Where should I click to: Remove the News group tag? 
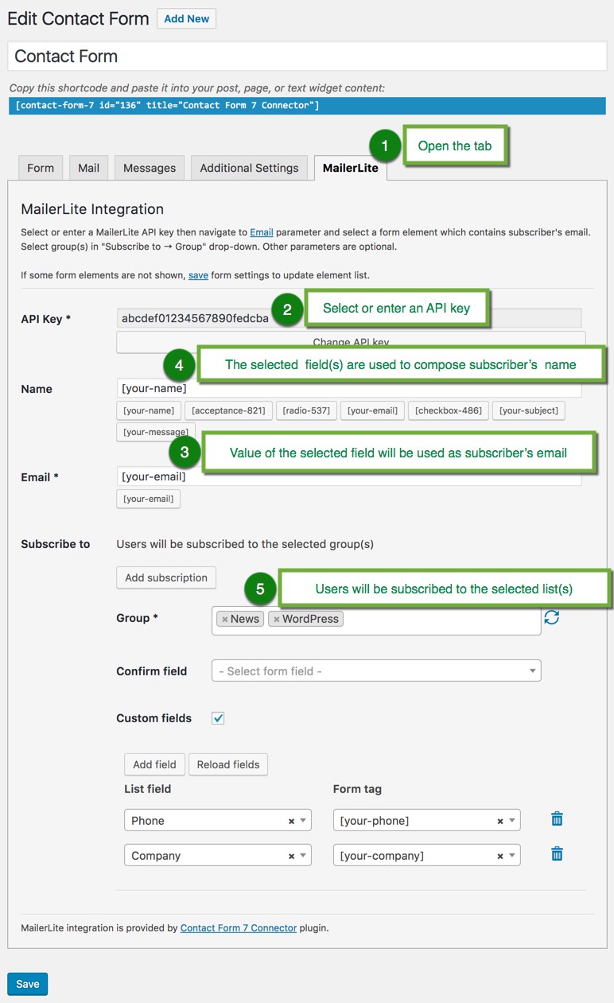[225, 619]
